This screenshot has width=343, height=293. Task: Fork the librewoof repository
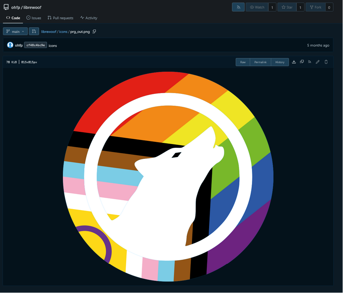click(316, 7)
